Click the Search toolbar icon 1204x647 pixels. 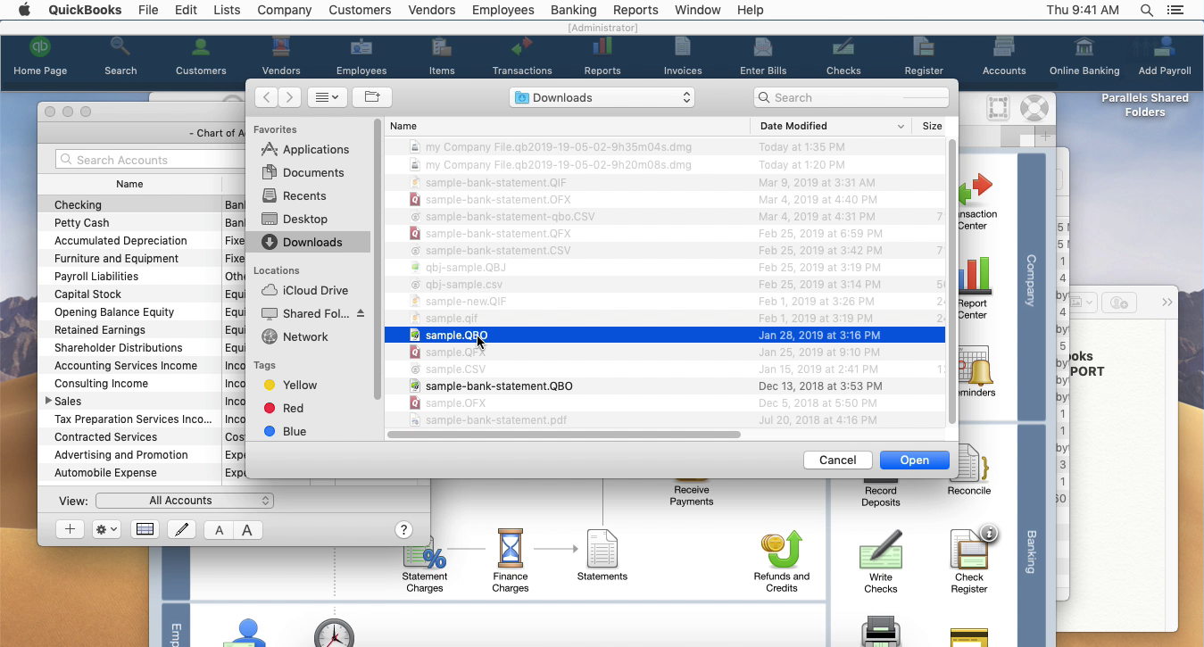point(120,57)
